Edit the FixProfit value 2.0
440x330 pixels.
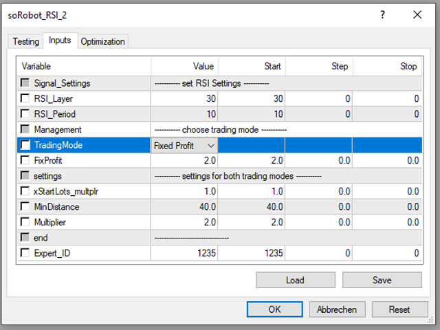tap(184, 160)
